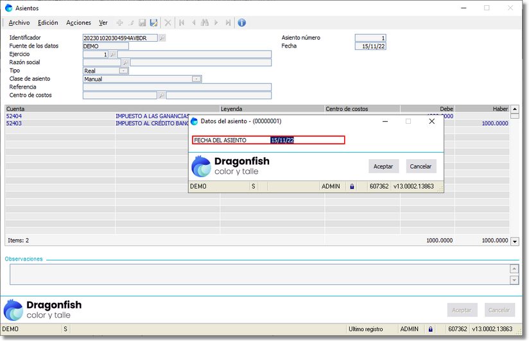Minimize the Datos del asiento dialog

pos(385,121)
